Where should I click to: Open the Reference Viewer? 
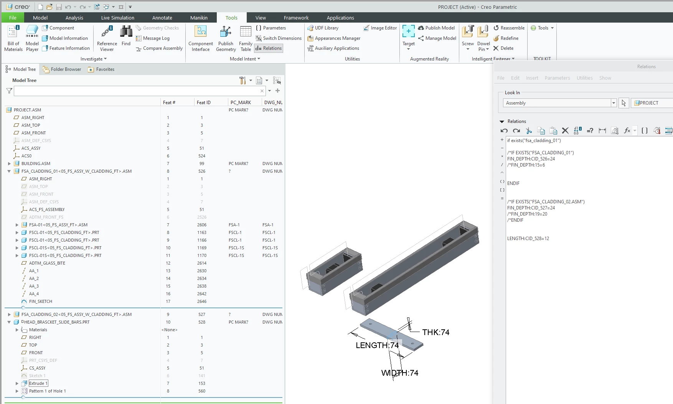[107, 38]
